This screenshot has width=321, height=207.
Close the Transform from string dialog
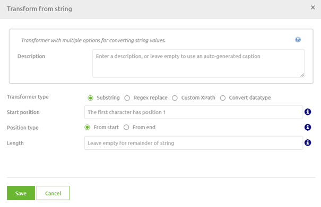[313, 7]
